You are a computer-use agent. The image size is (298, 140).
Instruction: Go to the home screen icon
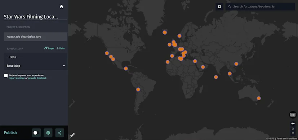[x=61, y=6]
